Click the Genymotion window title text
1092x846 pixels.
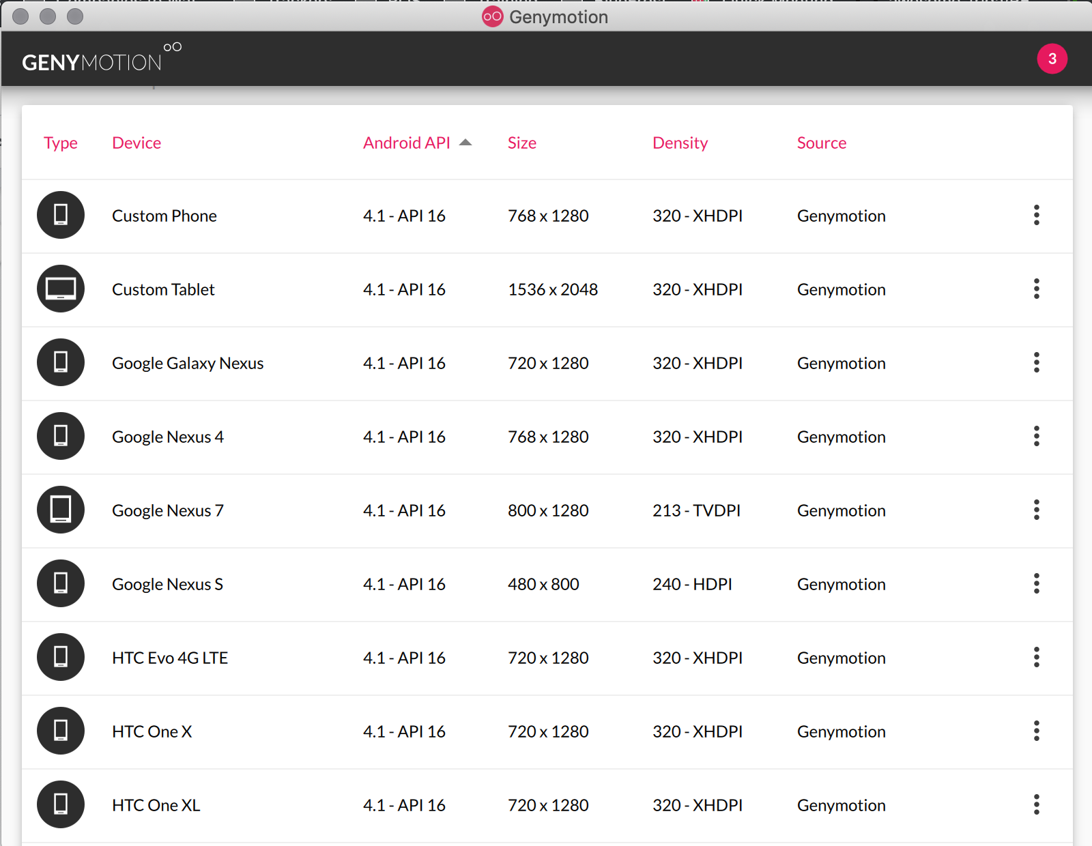pyautogui.click(x=558, y=17)
